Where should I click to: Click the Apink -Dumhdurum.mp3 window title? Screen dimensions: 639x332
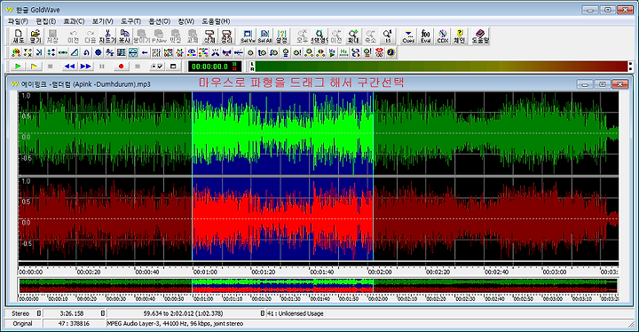(x=85, y=84)
